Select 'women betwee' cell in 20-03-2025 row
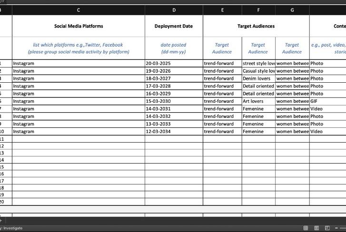Screen dimensions: 346x232 pos(292,63)
